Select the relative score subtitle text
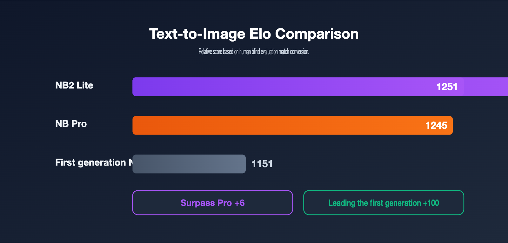The image size is (508, 243). click(x=254, y=52)
